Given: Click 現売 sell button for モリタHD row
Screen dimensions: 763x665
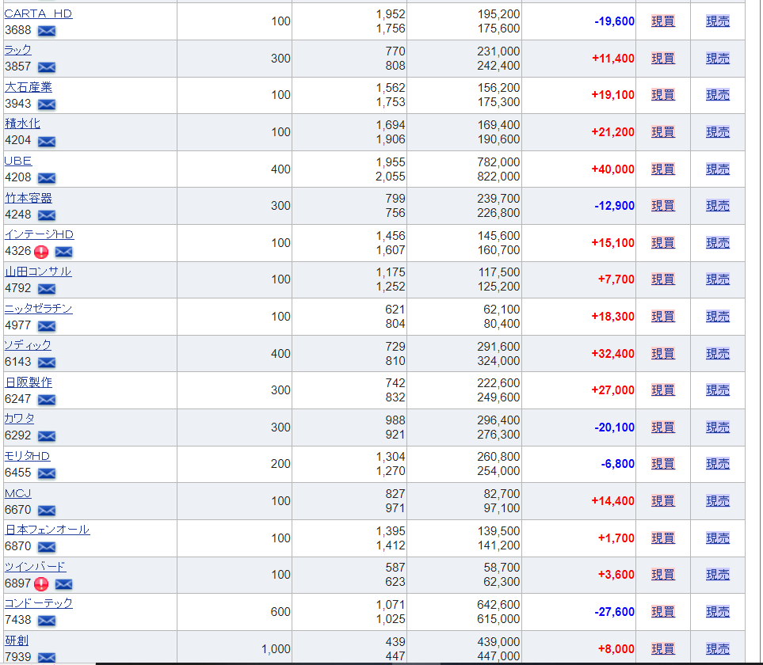Looking at the screenshot, I should click(x=718, y=464).
